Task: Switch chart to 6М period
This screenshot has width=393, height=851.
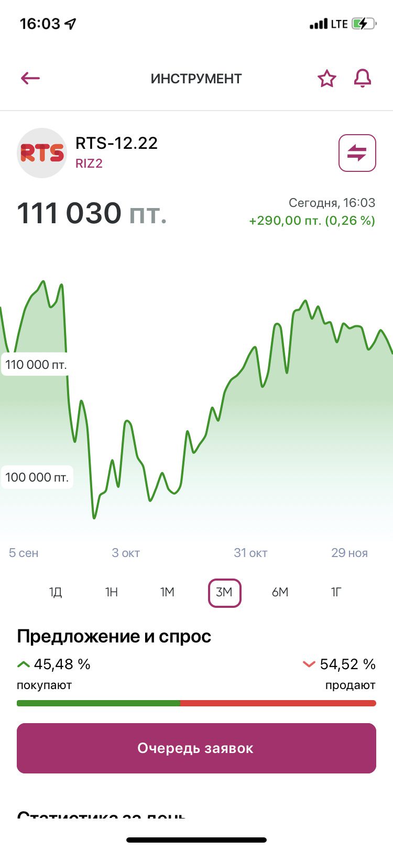Action: [280, 593]
